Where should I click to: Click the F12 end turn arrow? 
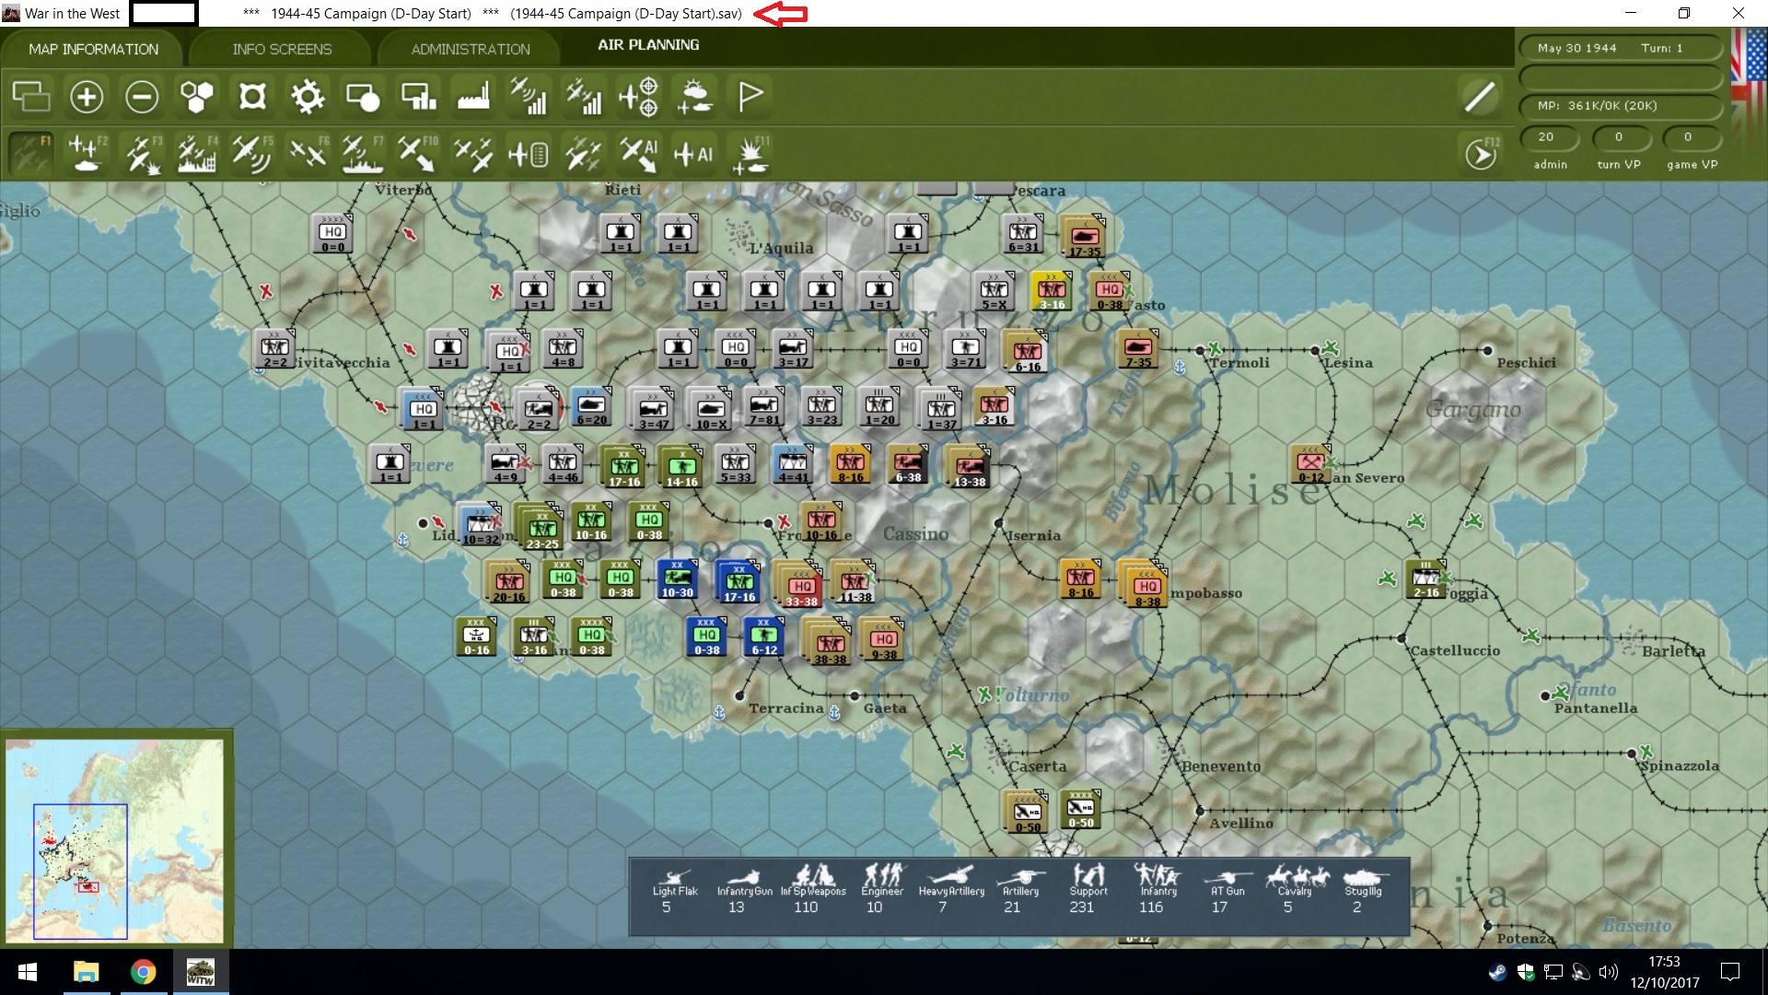1481,153
